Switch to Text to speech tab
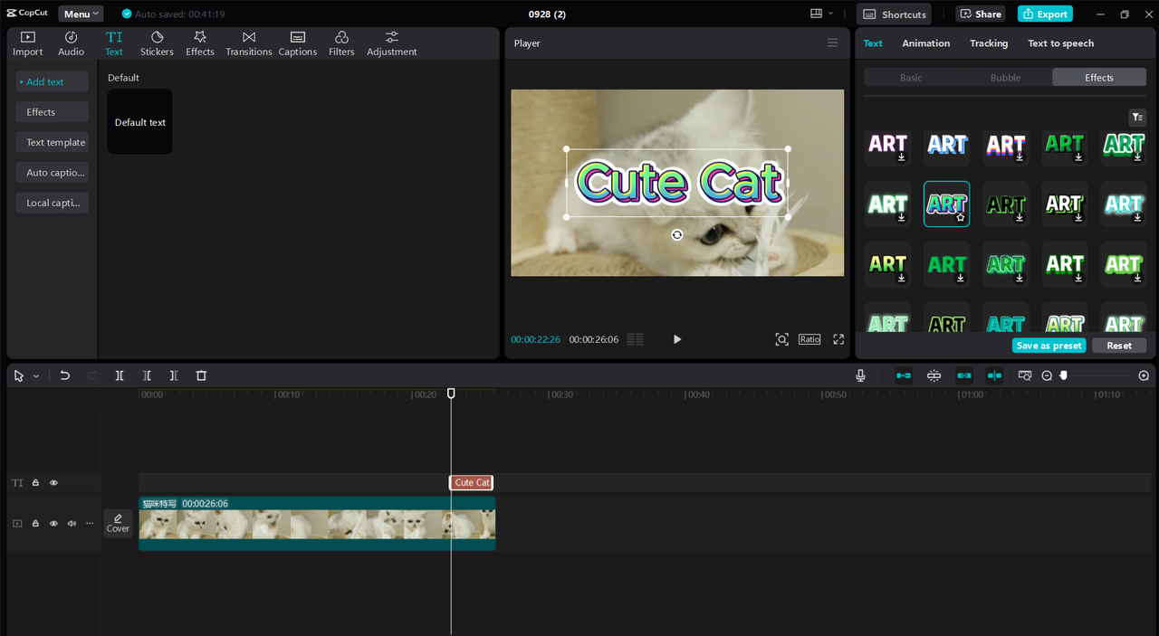This screenshot has height=636, width=1159. tap(1060, 43)
